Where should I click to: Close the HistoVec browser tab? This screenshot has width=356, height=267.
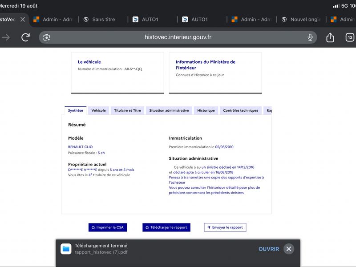click(23, 20)
